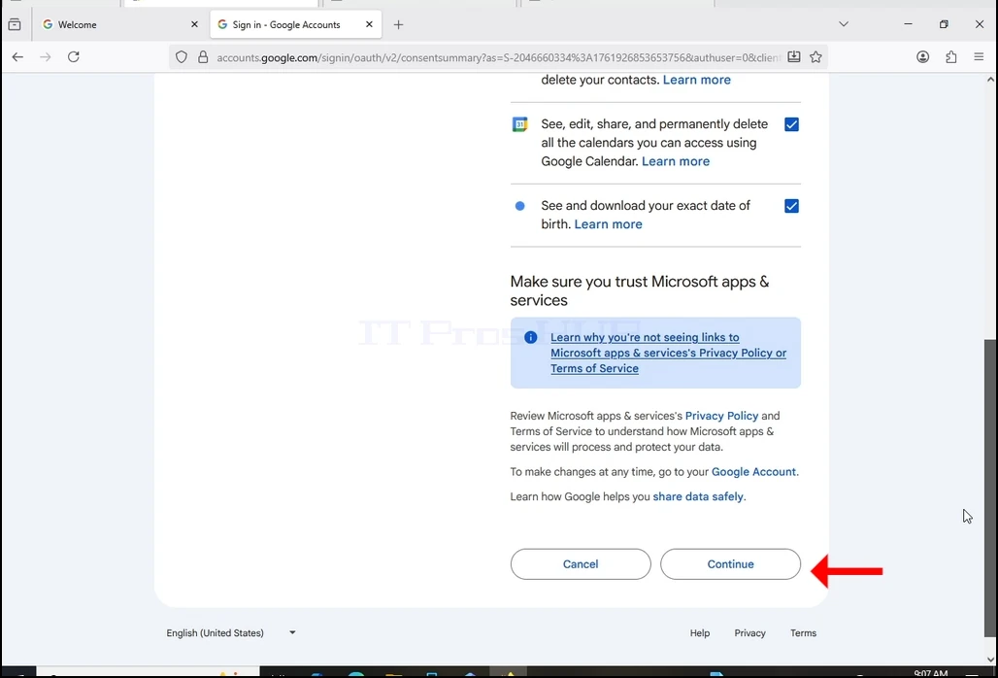Open the Firefox account profile icon
The height and width of the screenshot is (678, 998).
pyautogui.click(x=923, y=57)
